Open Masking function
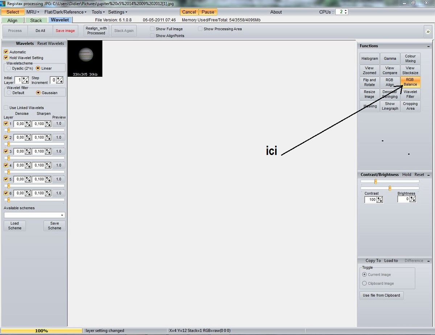This screenshot has height=335, width=435. coord(369,106)
